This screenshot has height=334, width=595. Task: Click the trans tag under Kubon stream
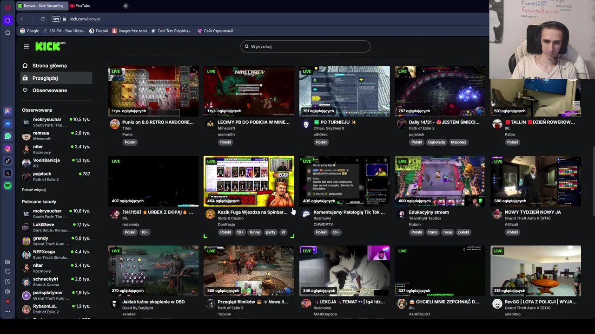[x=433, y=232]
